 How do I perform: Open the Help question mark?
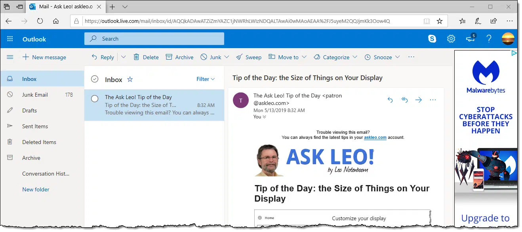489,39
